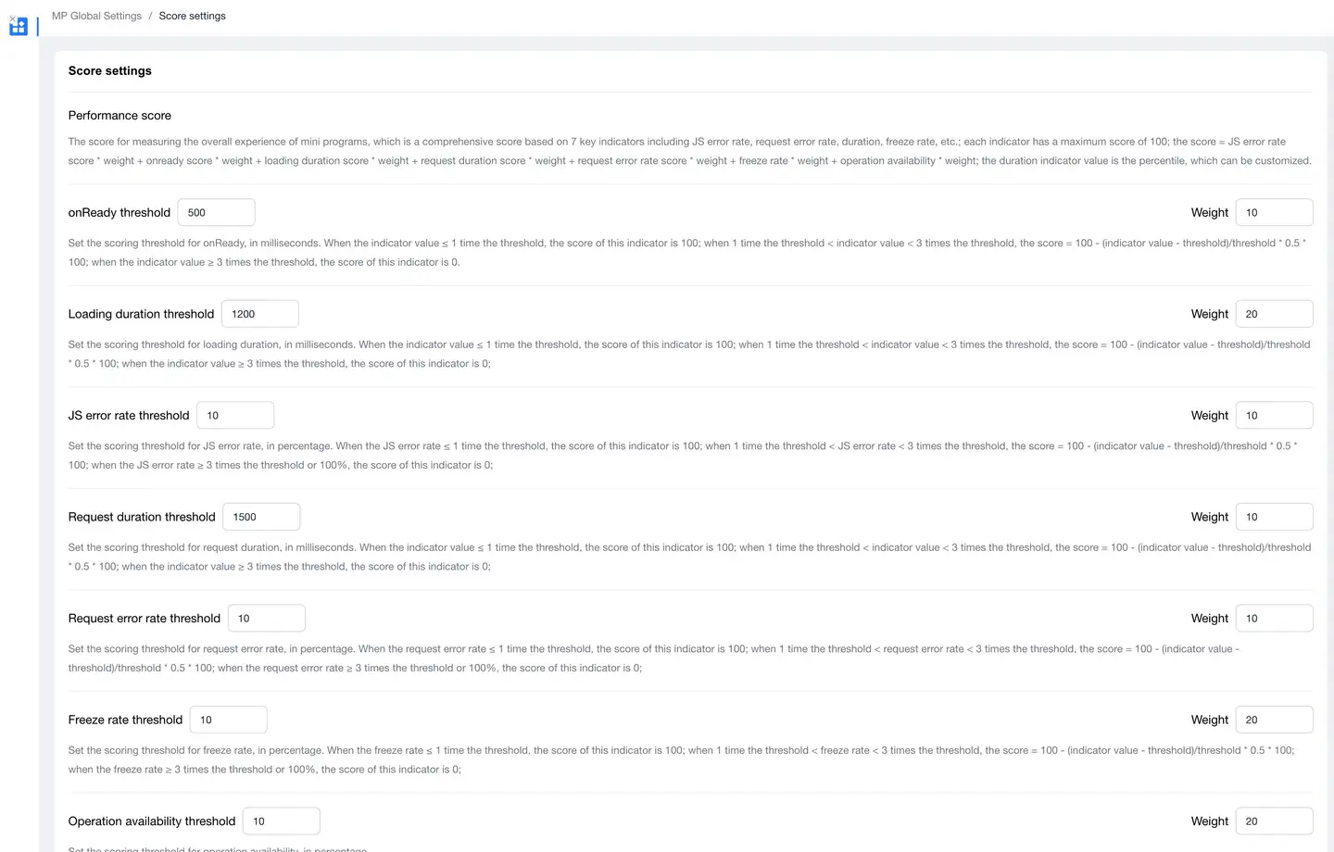
Task: Select the Weight field for Request error rate
Action: [1274, 619]
